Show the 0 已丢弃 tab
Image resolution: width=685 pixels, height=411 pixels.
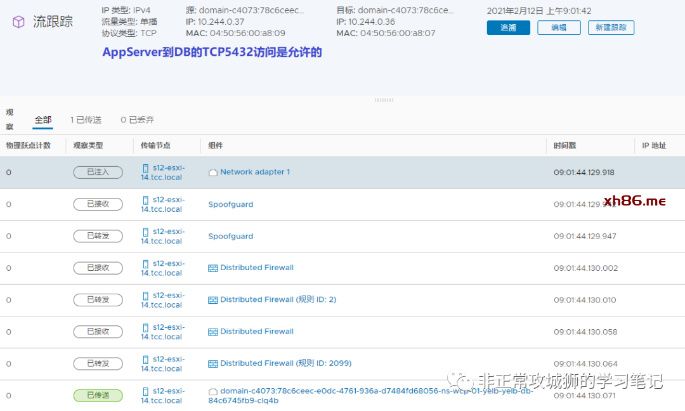(x=137, y=120)
